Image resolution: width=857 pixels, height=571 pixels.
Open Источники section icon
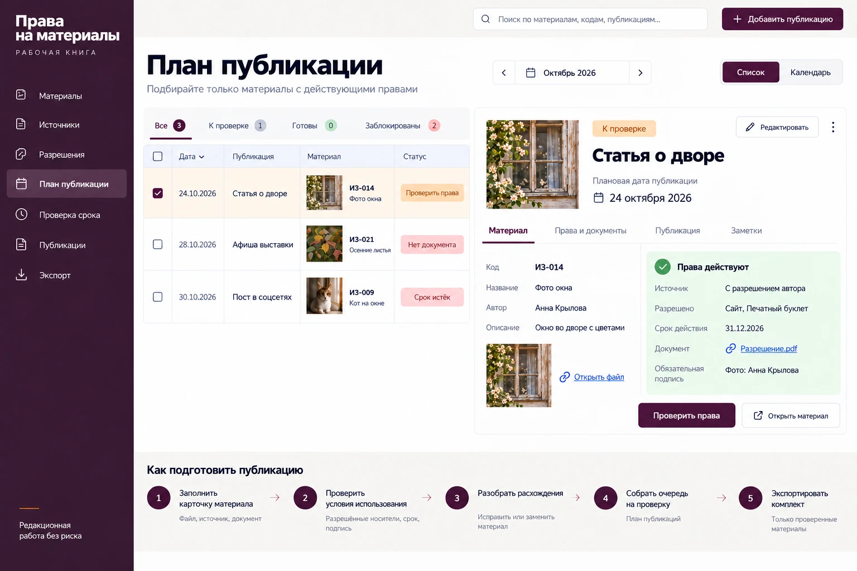point(21,124)
